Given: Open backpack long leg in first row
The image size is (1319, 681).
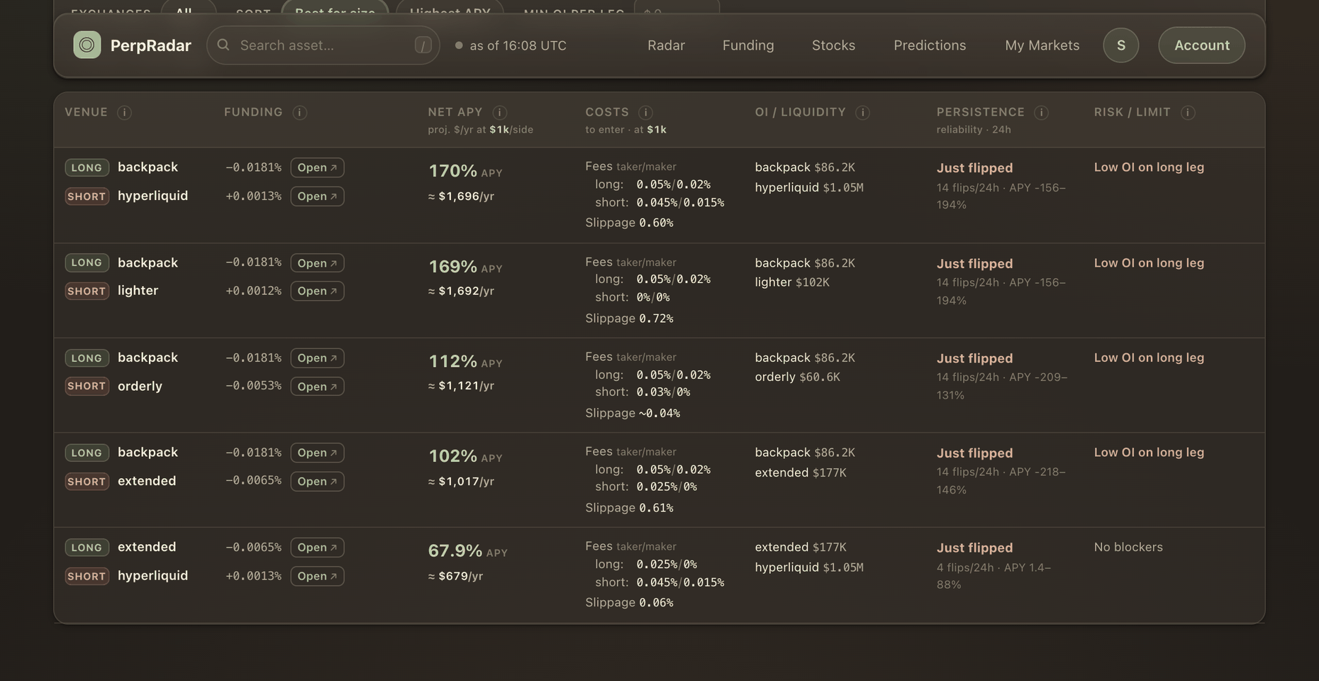Looking at the screenshot, I should (317, 167).
